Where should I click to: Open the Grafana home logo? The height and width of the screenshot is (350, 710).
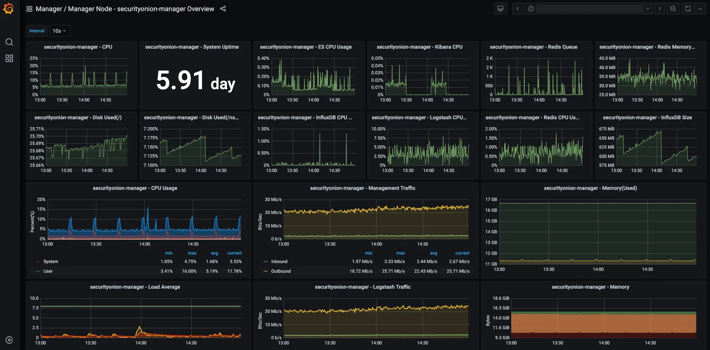tap(8, 9)
